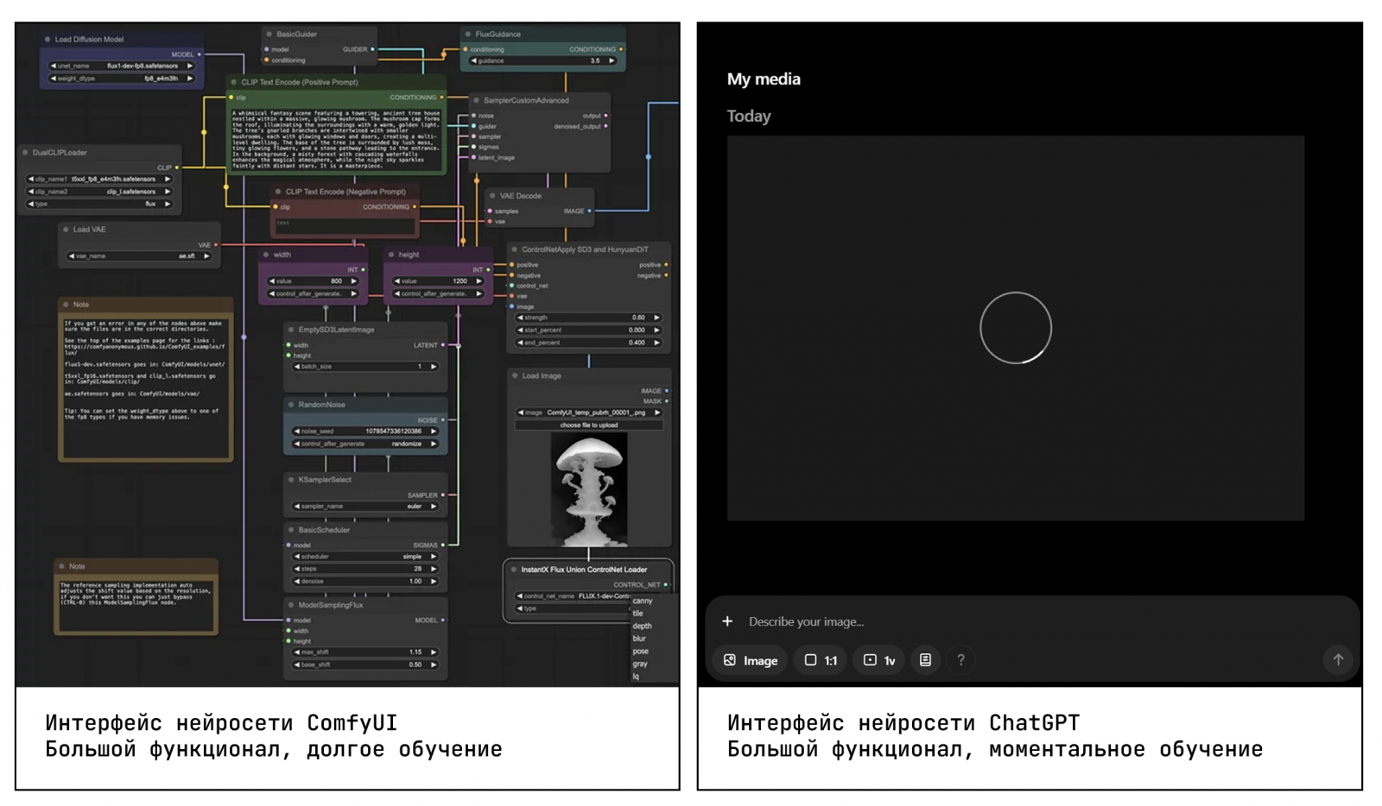Open the sampler_name euler combo box

[365, 507]
